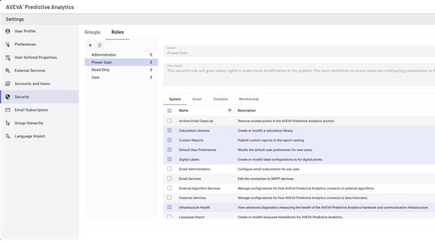Check the Archive Point Clean-Up checkbox
The width and height of the screenshot is (435, 244).
pyautogui.click(x=170, y=121)
